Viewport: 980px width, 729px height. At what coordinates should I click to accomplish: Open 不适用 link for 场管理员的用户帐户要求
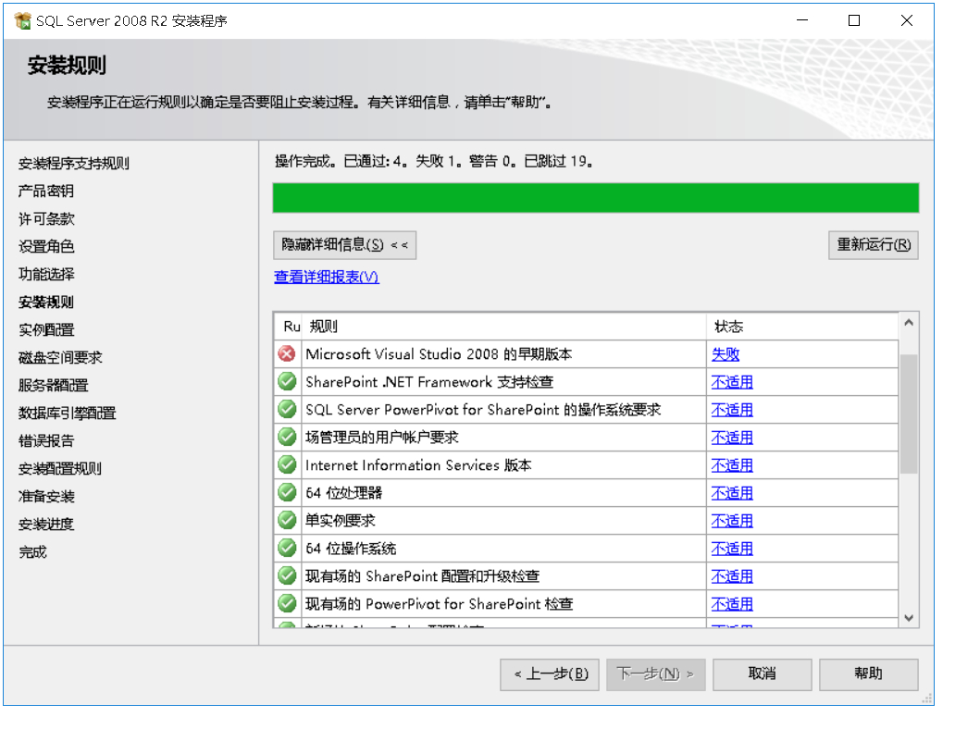click(732, 438)
